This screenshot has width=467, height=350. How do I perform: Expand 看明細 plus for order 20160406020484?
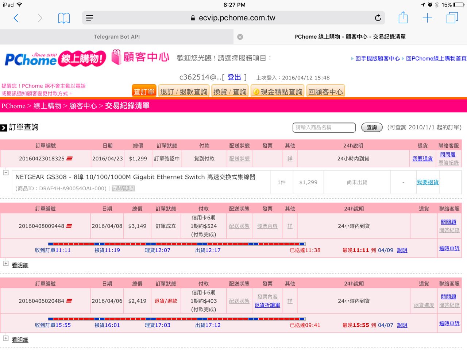pos(6,338)
